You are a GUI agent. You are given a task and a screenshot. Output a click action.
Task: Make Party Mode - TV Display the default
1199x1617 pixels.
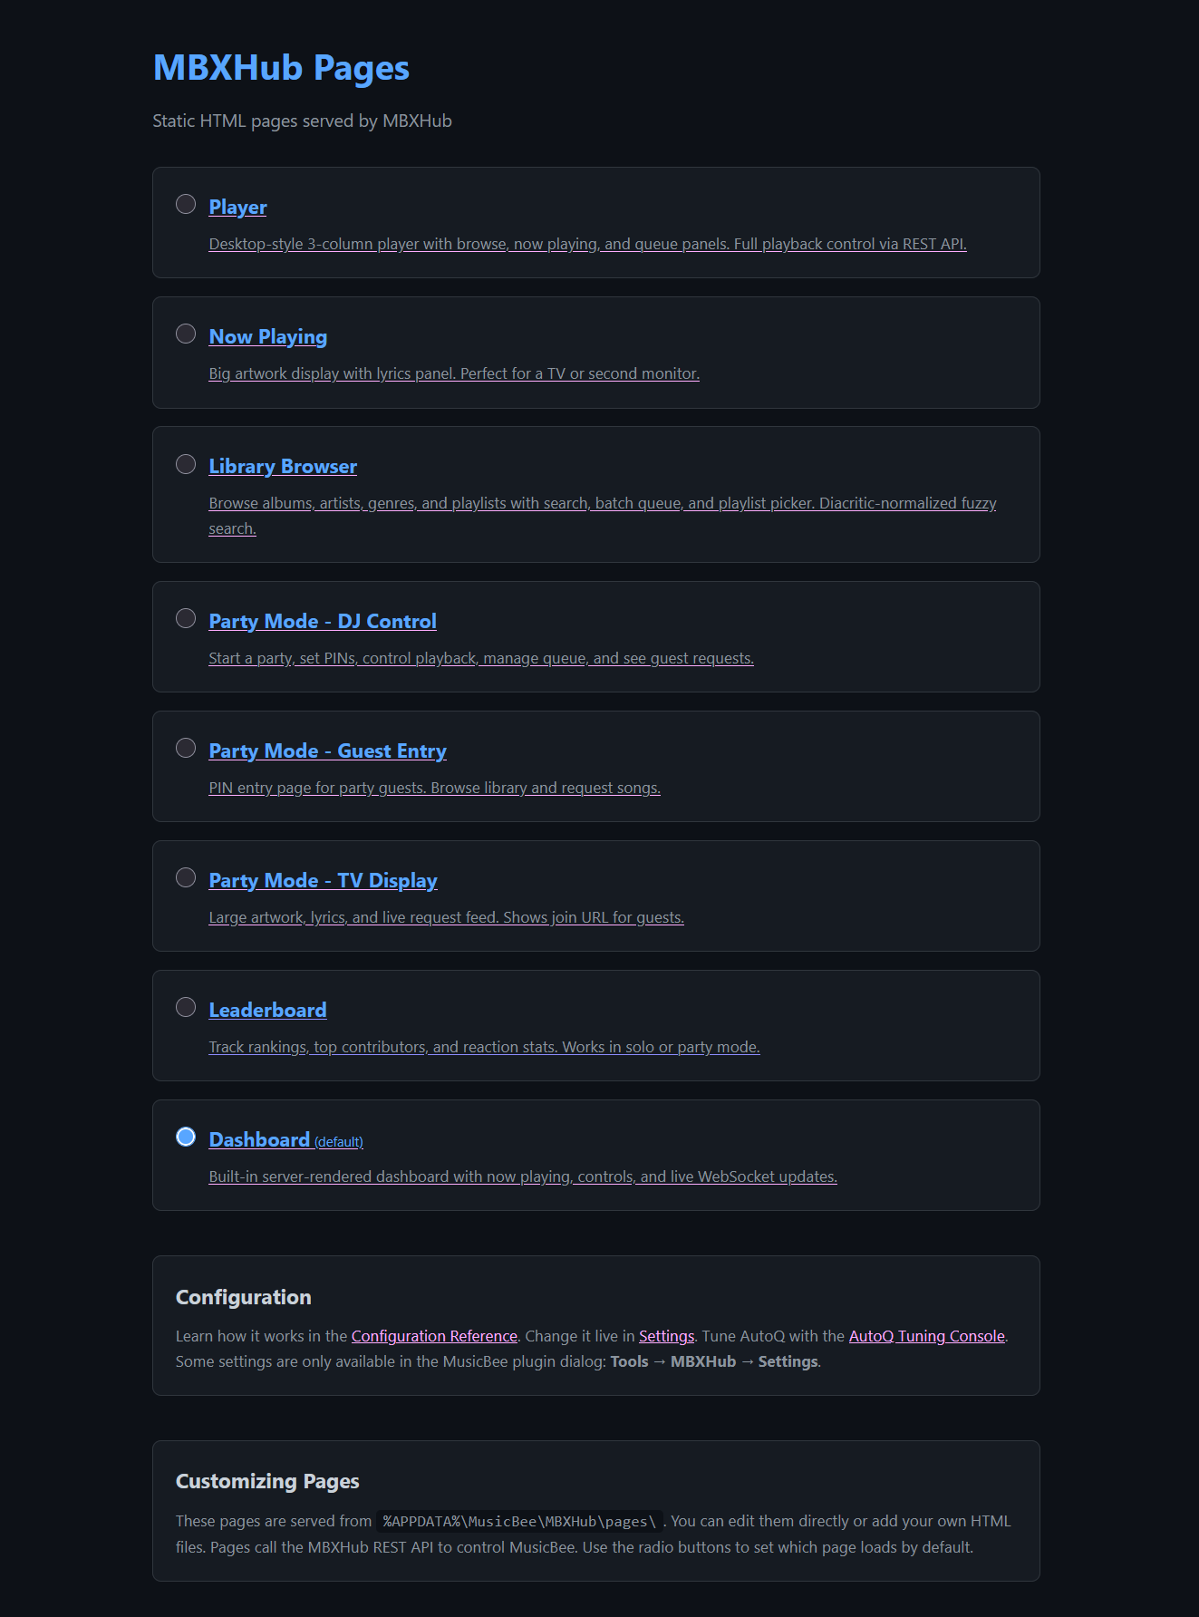[187, 876]
